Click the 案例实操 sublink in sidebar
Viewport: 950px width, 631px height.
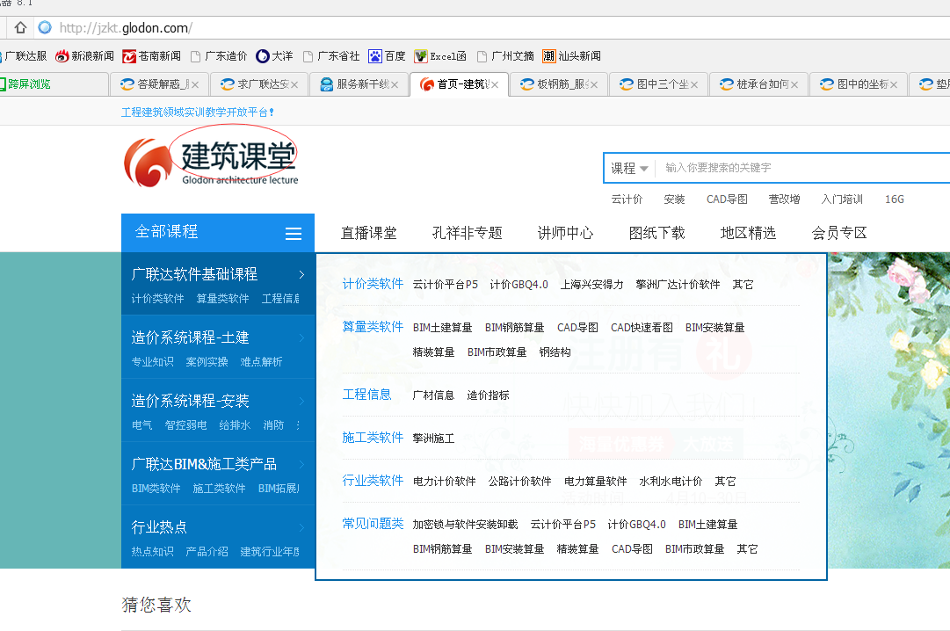click(x=207, y=362)
